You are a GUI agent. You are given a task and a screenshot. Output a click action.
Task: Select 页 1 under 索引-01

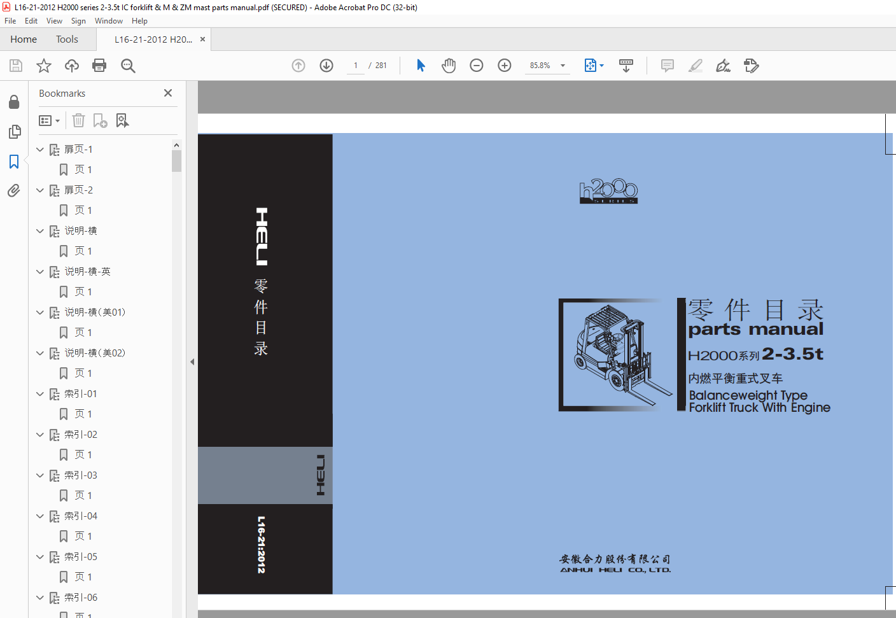83,414
